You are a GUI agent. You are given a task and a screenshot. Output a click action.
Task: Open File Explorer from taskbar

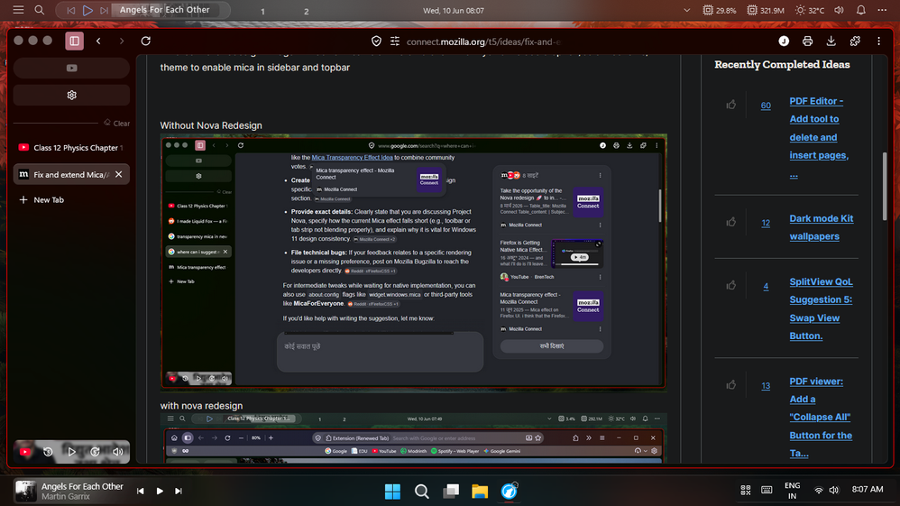click(x=480, y=492)
